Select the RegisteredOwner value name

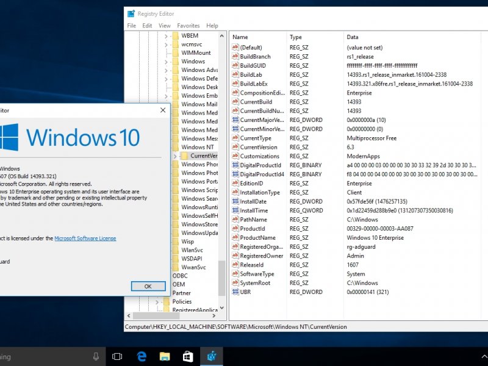tap(262, 256)
